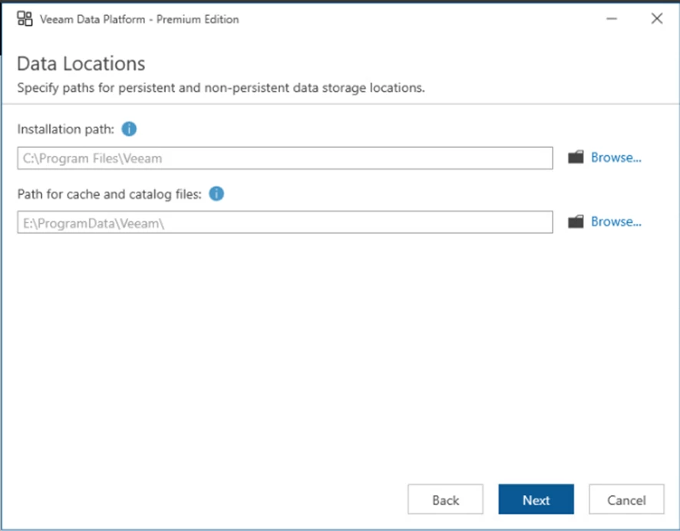The height and width of the screenshot is (531, 680).
Task: Click the info icon beside Installation path
Action: point(129,129)
